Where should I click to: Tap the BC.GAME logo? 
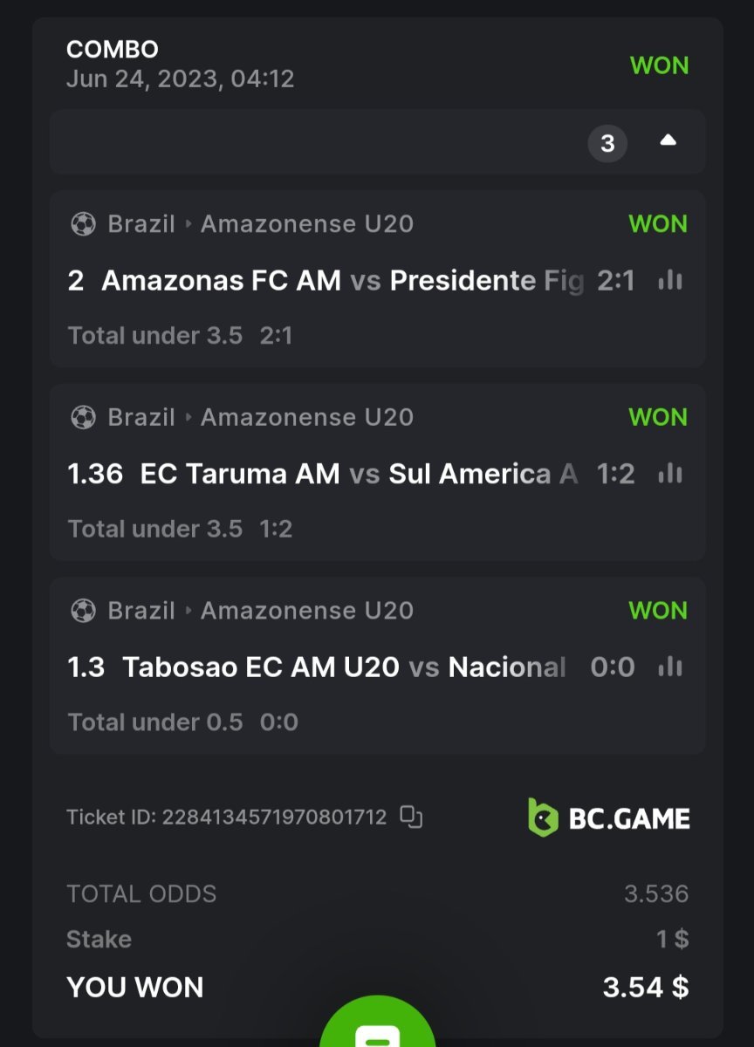pos(609,818)
